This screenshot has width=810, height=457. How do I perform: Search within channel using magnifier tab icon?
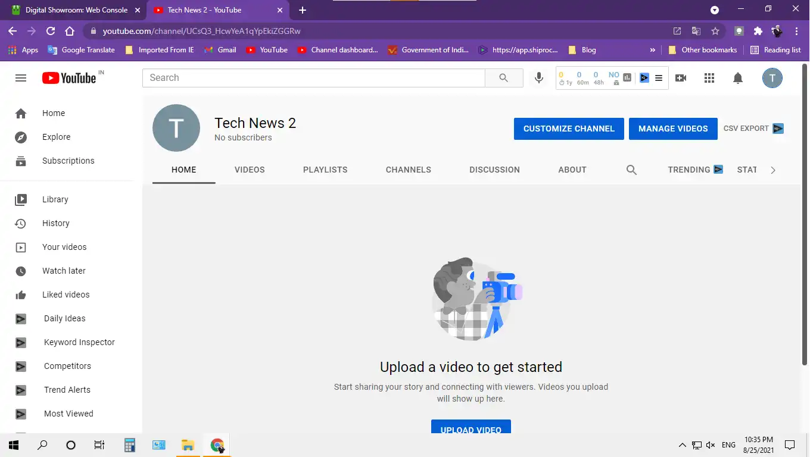632,170
